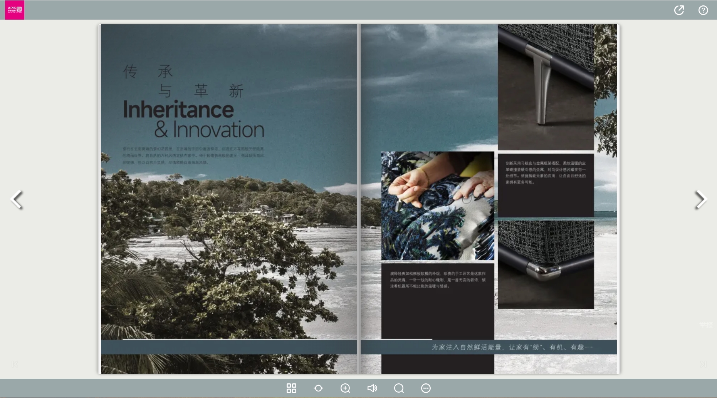The image size is (717, 398).
Task: Open the help question mark icon
Action: (x=703, y=10)
